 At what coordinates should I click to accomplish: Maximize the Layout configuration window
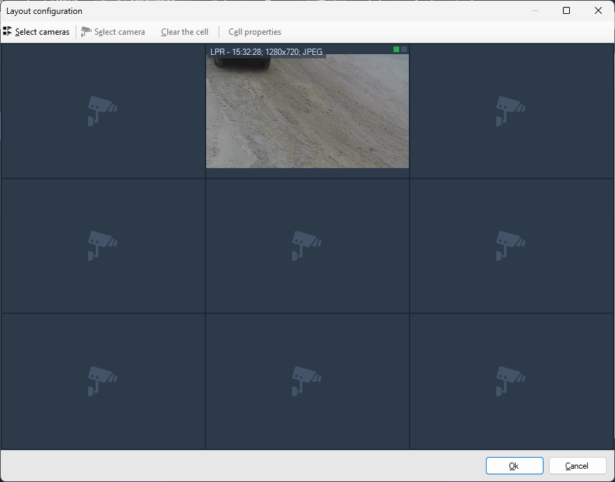click(x=566, y=10)
